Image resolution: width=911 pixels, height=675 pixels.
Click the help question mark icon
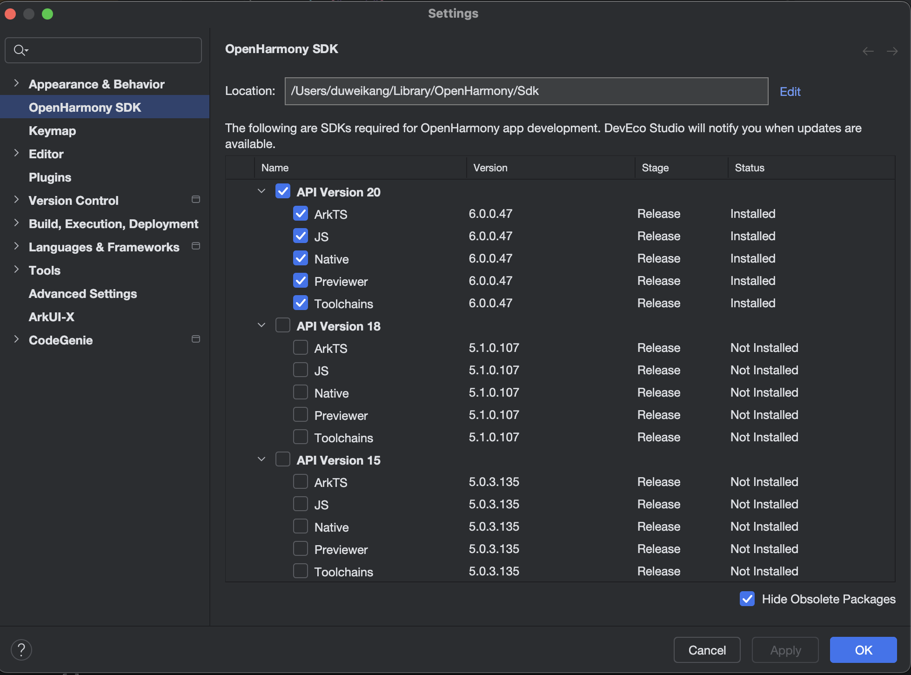(21, 650)
